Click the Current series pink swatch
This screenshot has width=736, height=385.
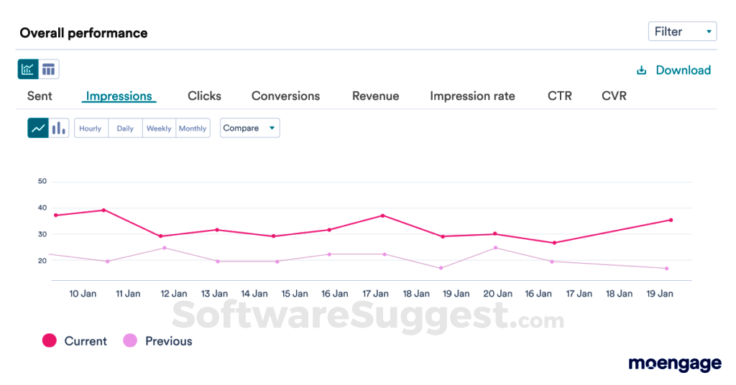pyautogui.click(x=50, y=341)
